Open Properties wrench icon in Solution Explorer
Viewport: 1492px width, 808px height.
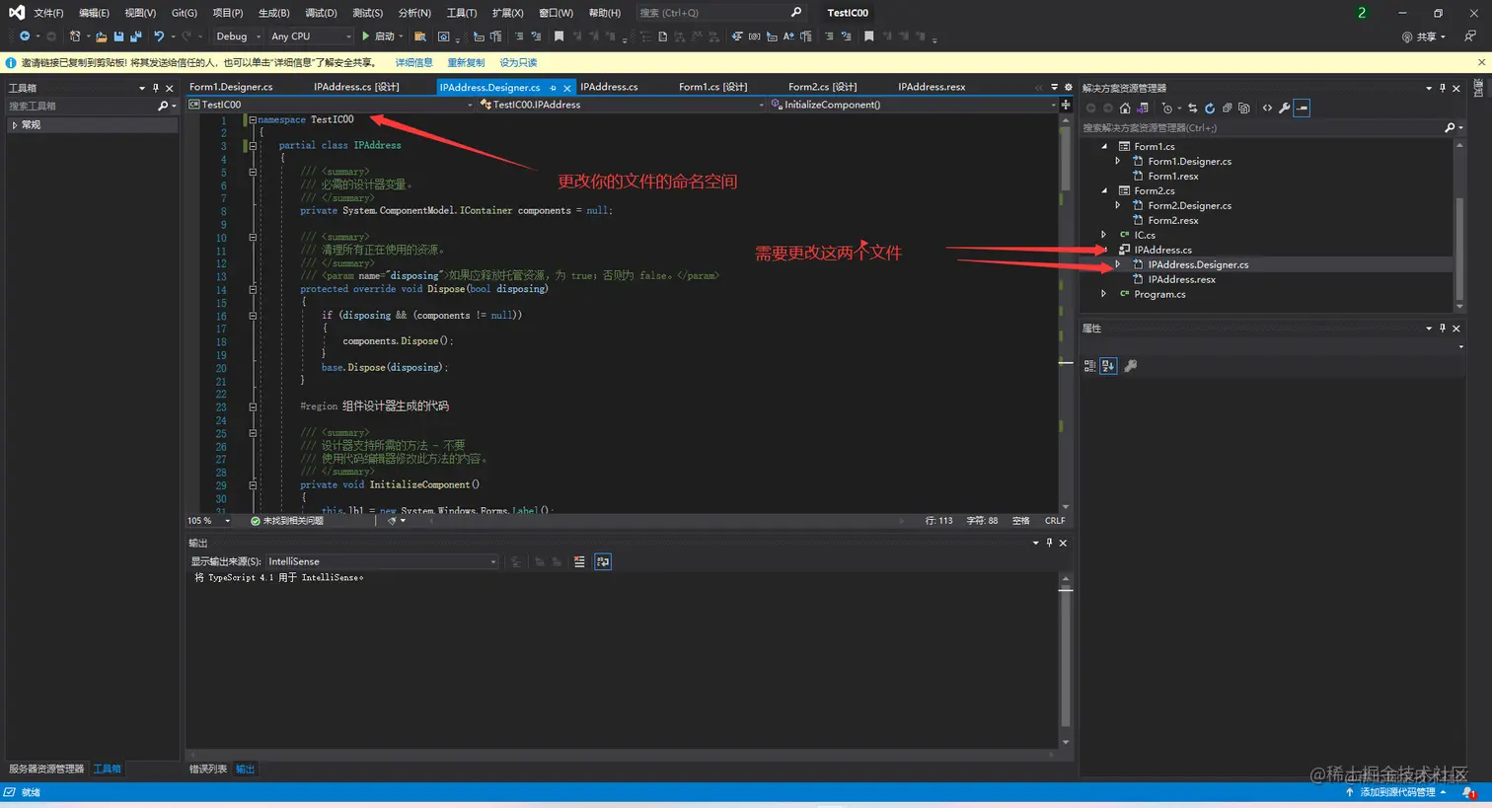[1284, 108]
